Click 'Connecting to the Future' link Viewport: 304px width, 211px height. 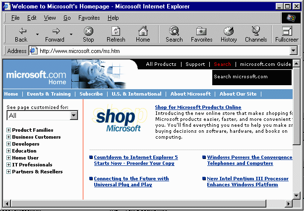point(131,179)
